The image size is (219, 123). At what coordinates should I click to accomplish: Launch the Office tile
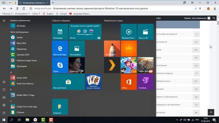tap(129, 82)
